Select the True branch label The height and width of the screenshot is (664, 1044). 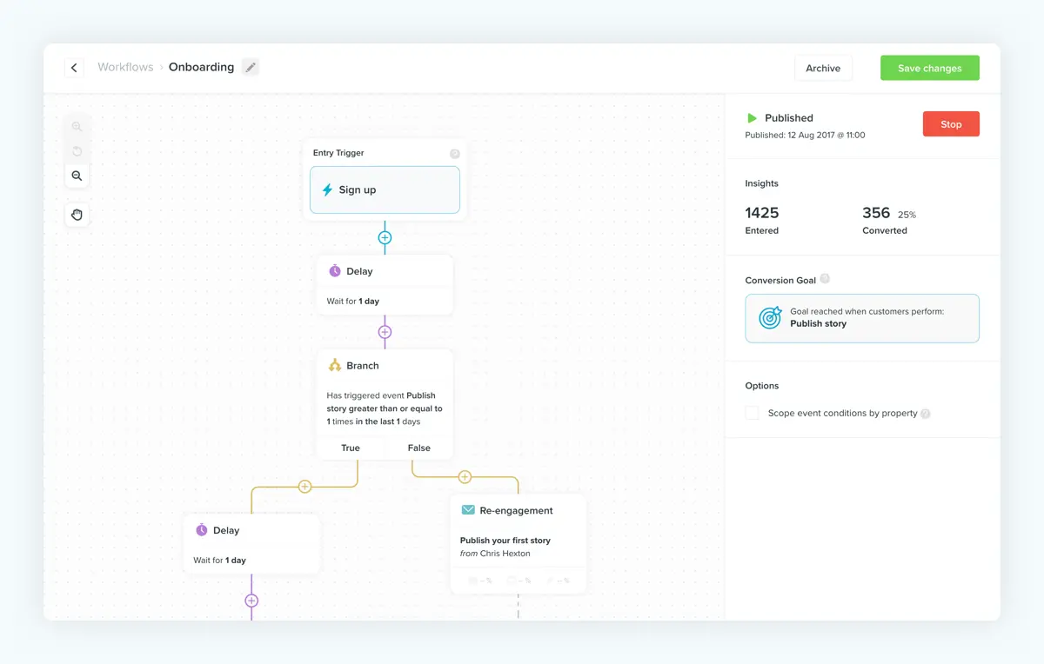point(351,448)
